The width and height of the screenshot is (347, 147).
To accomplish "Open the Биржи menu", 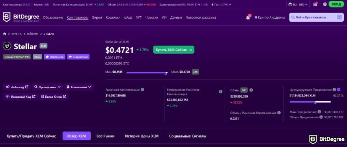I will point(97,17).
